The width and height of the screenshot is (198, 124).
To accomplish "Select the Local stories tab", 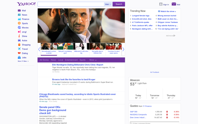I will coord(61,60).
